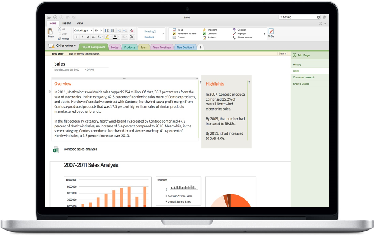Expand the tags gallery arrow
Image resolution: width=375 pixels, height=238 pixels.
click(265, 34)
